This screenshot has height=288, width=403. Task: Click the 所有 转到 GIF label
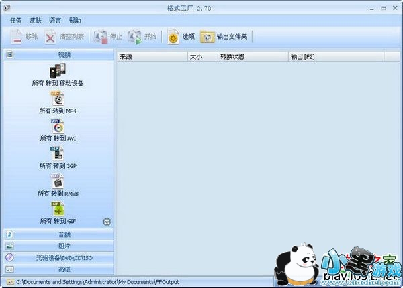click(58, 221)
